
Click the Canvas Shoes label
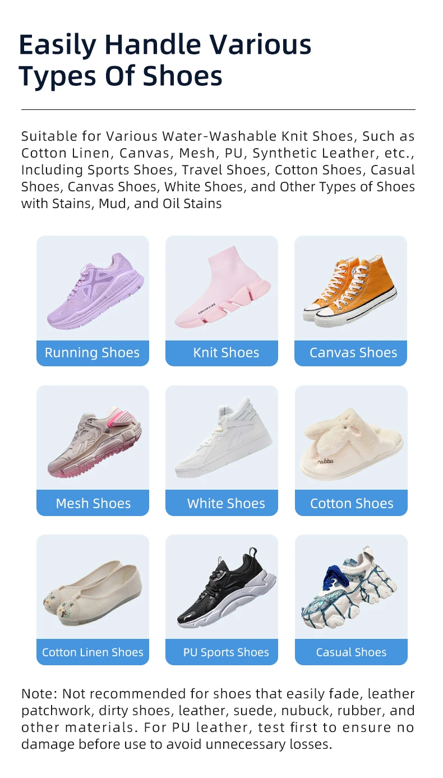tap(351, 353)
